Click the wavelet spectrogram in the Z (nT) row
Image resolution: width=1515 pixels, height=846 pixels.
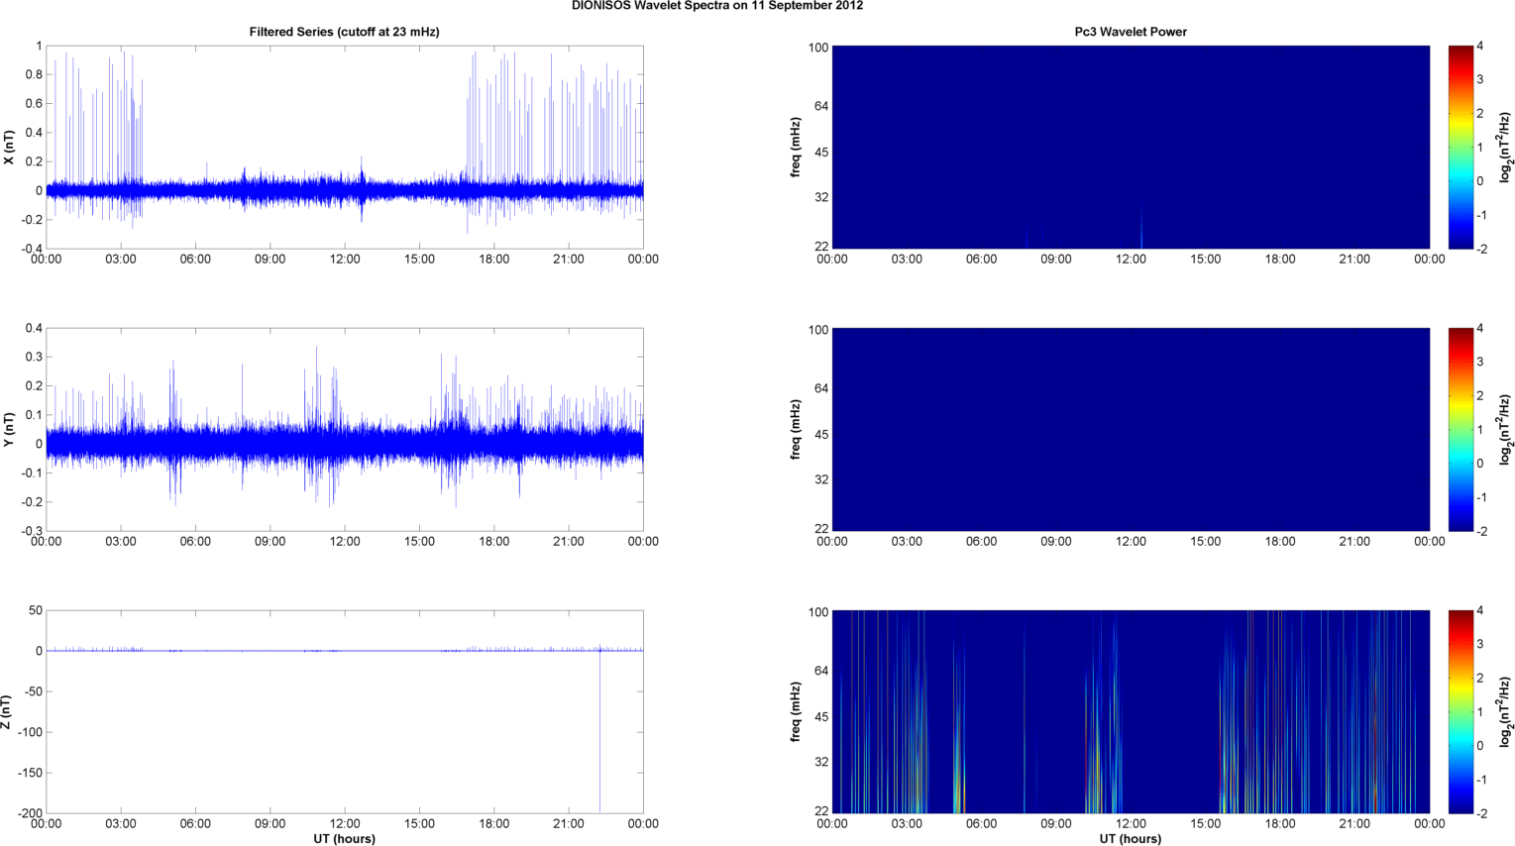tap(1131, 711)
